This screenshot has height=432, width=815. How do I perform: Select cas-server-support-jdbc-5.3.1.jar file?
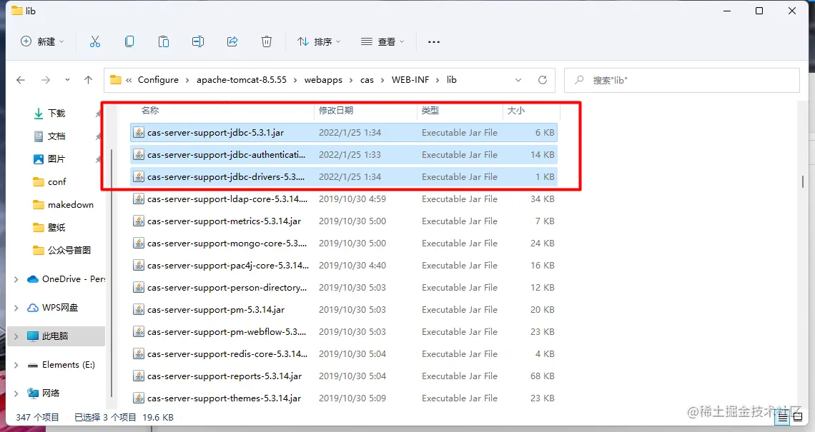click(344, 133)
